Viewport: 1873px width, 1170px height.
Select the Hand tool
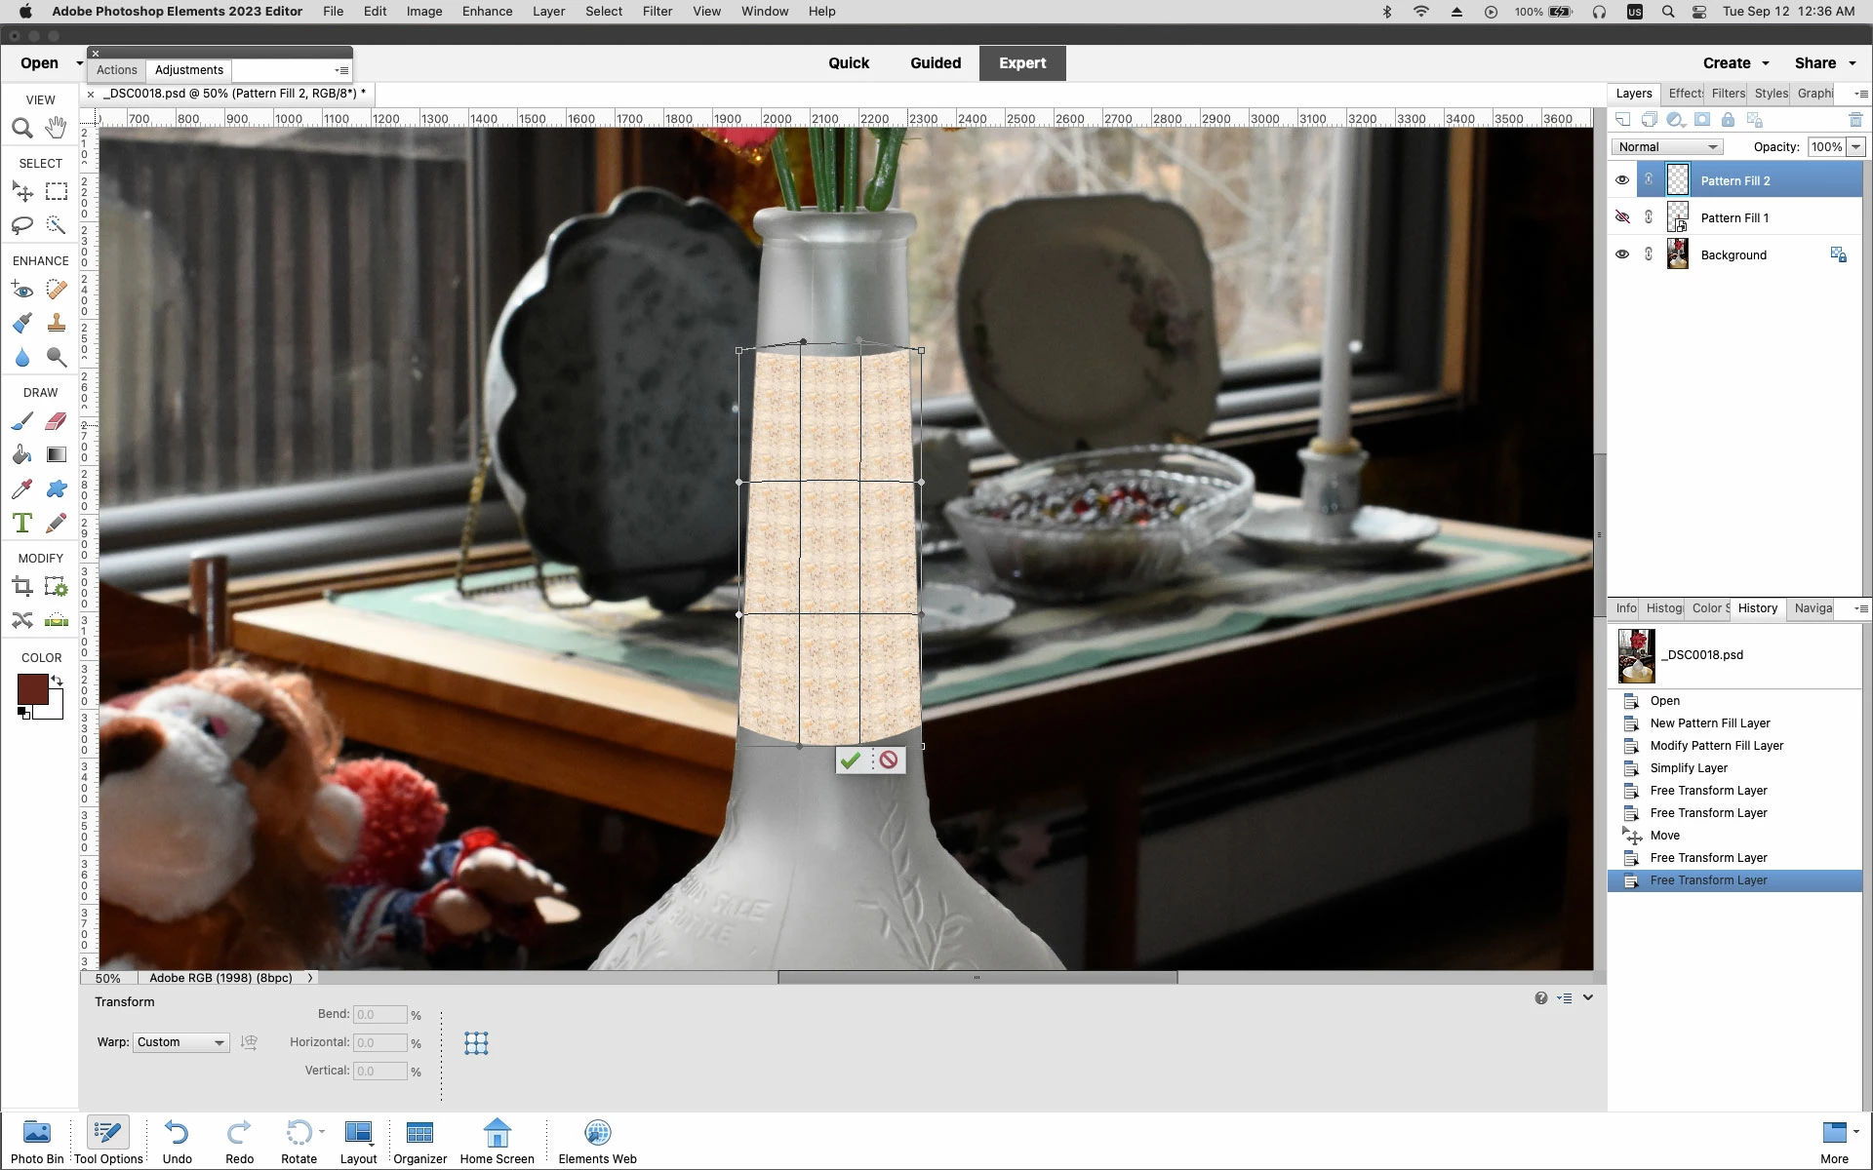pos(57,128)
